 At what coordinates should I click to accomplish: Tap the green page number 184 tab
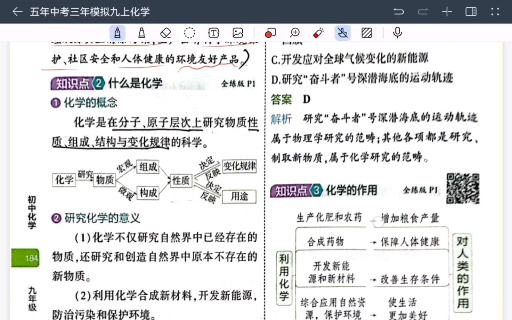(25, 258)
